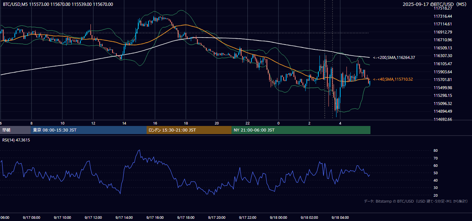This screenshot has height=221, width=472.
Task: Click the 2025-09-17 のBTC/USD (M5) title
Action: 435,4
